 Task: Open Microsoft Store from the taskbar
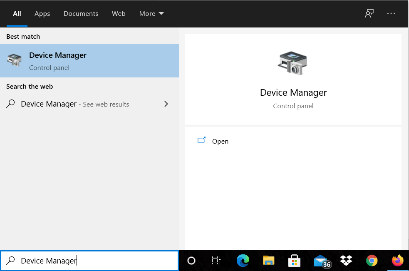point(294,261)
